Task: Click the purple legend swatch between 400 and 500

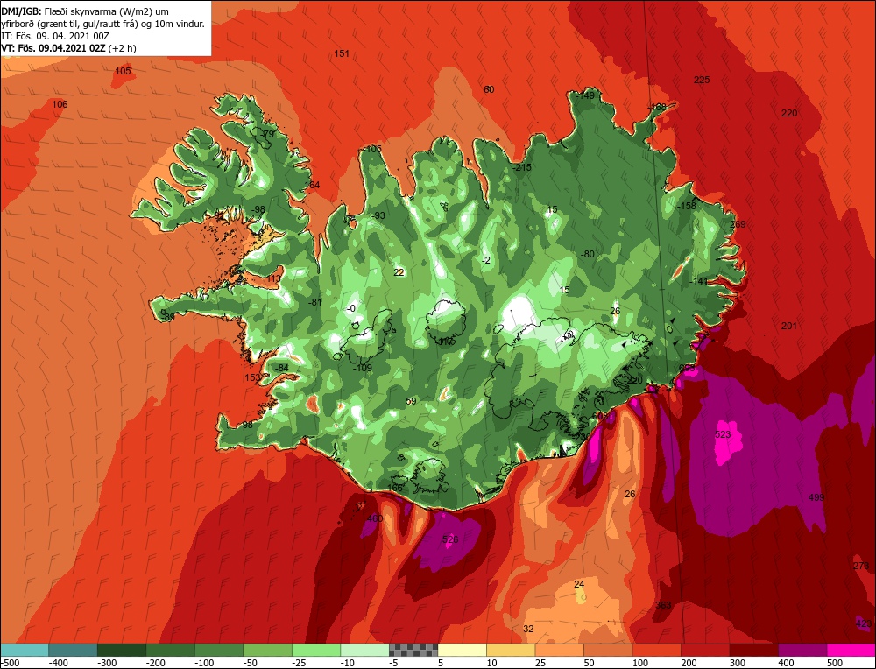Action: (802, 650)
